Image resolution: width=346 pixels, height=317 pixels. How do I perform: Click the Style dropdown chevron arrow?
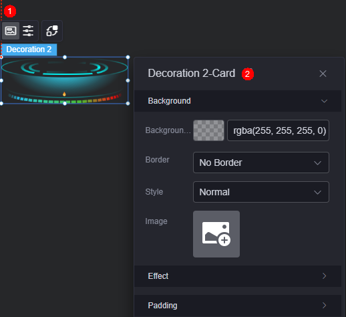coord(317,193)
